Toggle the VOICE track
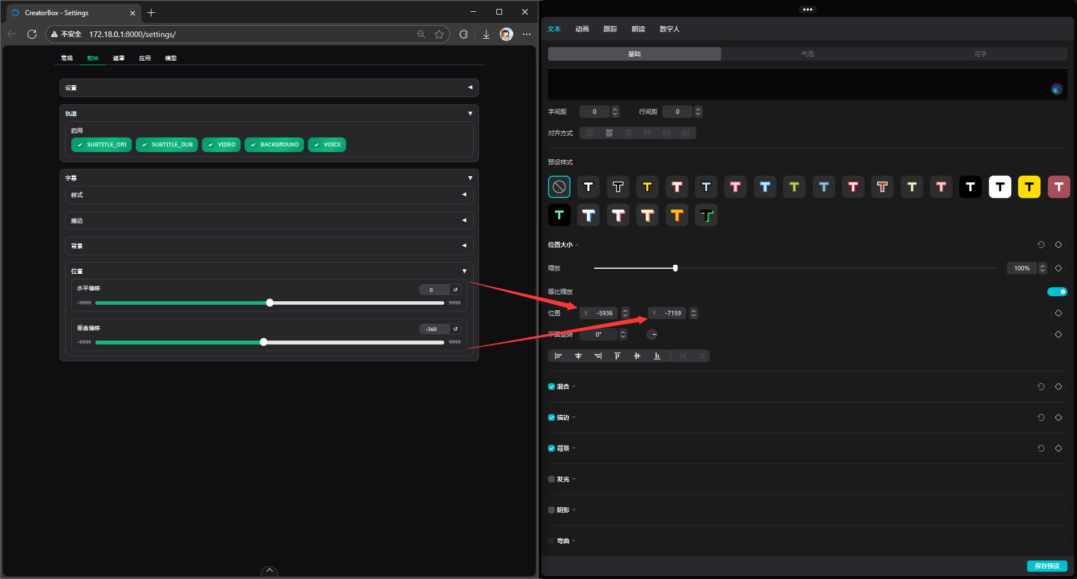 click(x=327, y=145)
